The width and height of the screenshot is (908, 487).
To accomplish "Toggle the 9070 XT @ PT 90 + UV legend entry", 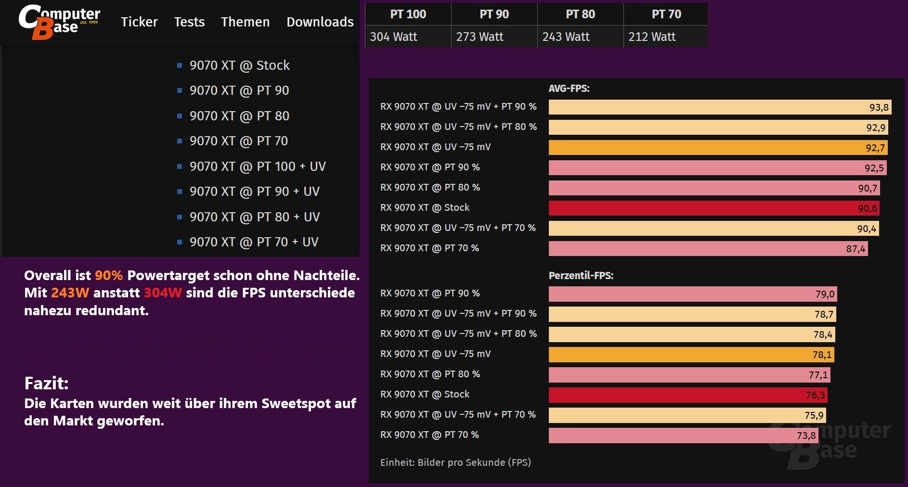I will pos(255,192).
